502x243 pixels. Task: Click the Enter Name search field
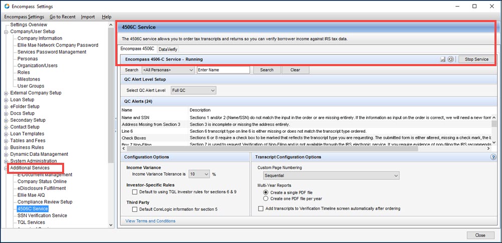(223, 70)
